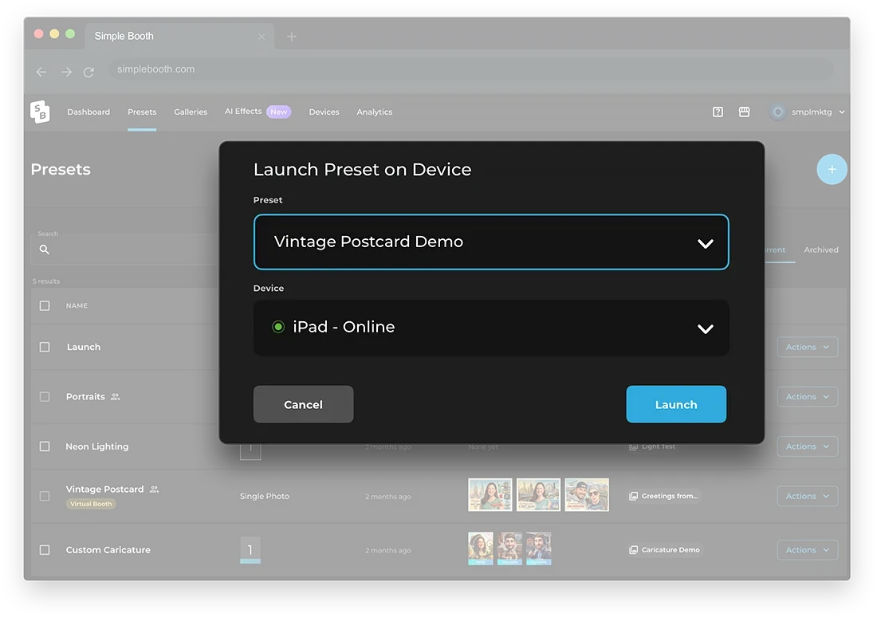Open the Device dropdown showing iPad - Online
This screenshot has width=877, height=617.
(491, 328)
